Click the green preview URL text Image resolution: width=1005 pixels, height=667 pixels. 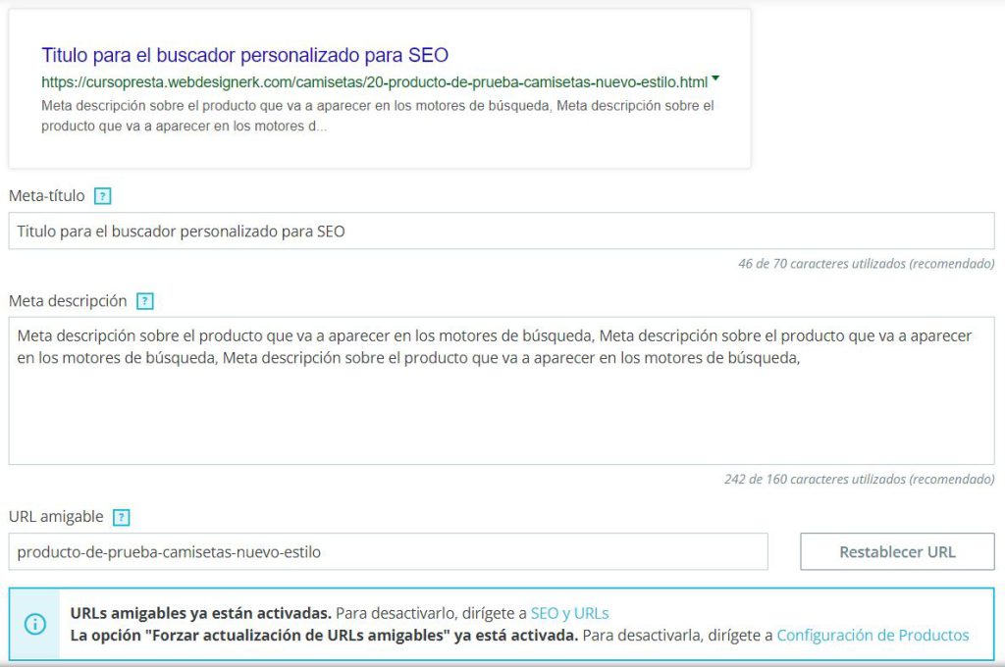click(x=374, y=82)
